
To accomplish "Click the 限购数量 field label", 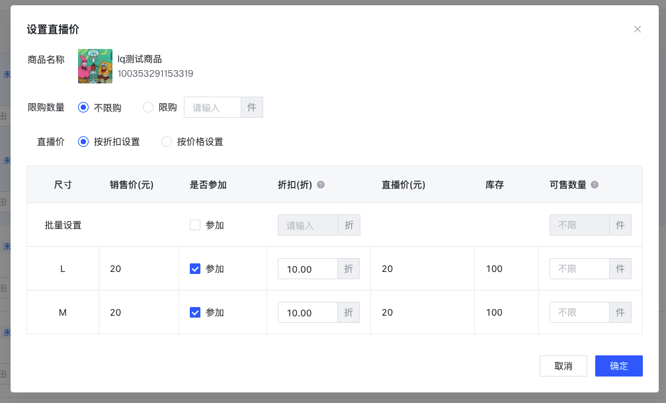I will coord(46,108).
